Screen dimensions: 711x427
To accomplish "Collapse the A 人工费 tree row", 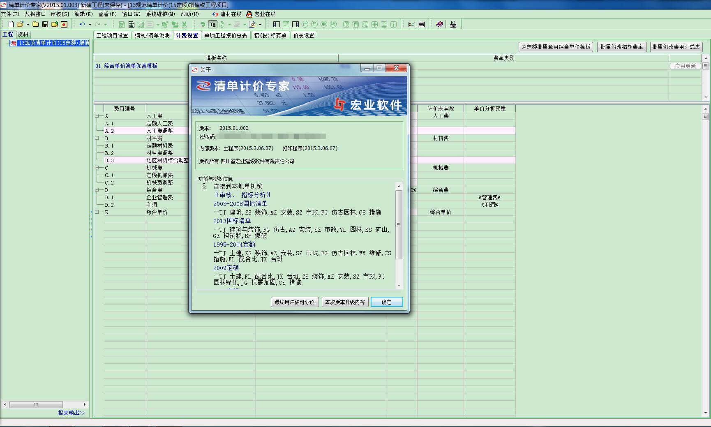I will [97, 116].
